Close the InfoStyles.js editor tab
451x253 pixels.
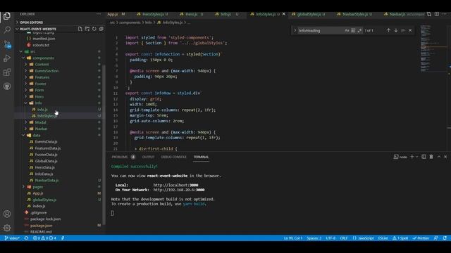[x=283, y=14]
